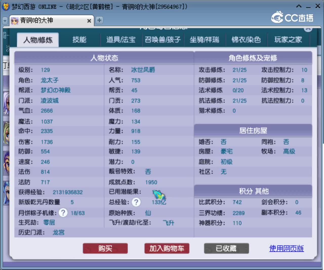324x270 pixels.
Task: Click the 攻击修炼 value 21/25
Action: pos(239,70)
